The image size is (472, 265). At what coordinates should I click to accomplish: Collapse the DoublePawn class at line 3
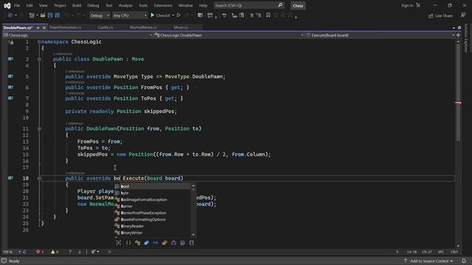pos(39,59)
